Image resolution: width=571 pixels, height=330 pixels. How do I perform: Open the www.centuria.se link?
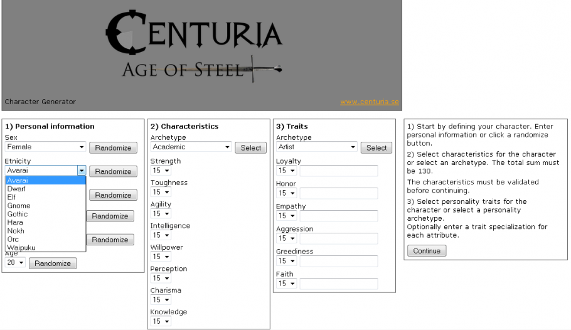369,102
